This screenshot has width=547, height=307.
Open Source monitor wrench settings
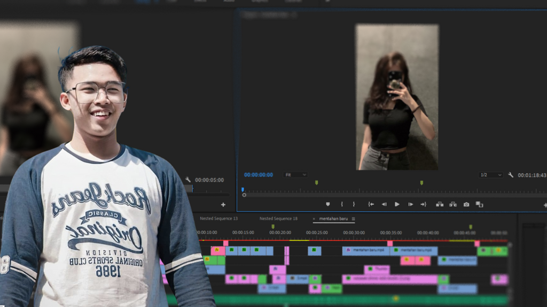188,180
